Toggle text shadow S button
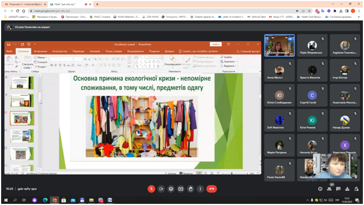Screen dimensions: 364x205 [x=64, y=65]
